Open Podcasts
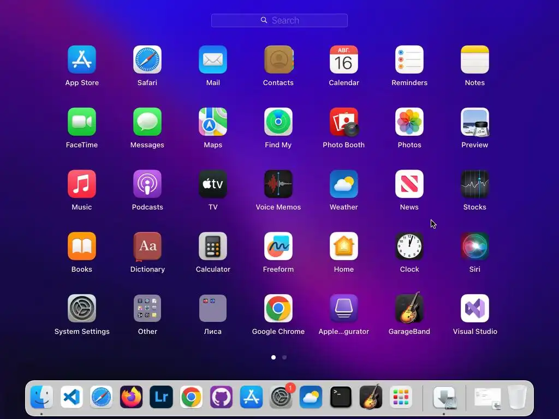 (147, 184)
